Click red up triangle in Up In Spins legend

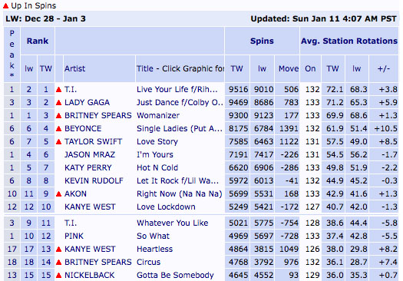pyautogui.click(x=5, y=5)
